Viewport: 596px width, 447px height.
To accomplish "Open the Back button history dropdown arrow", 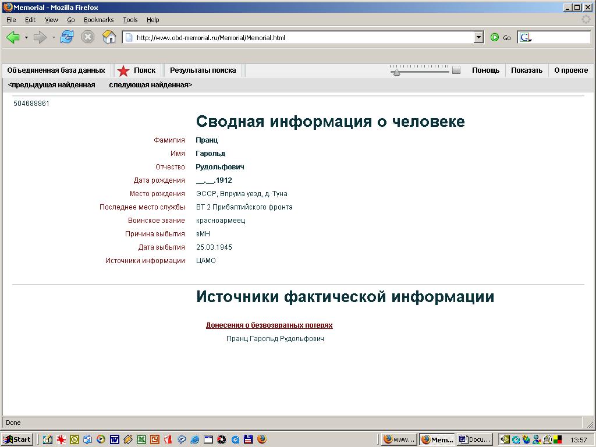I will (26, 38).
